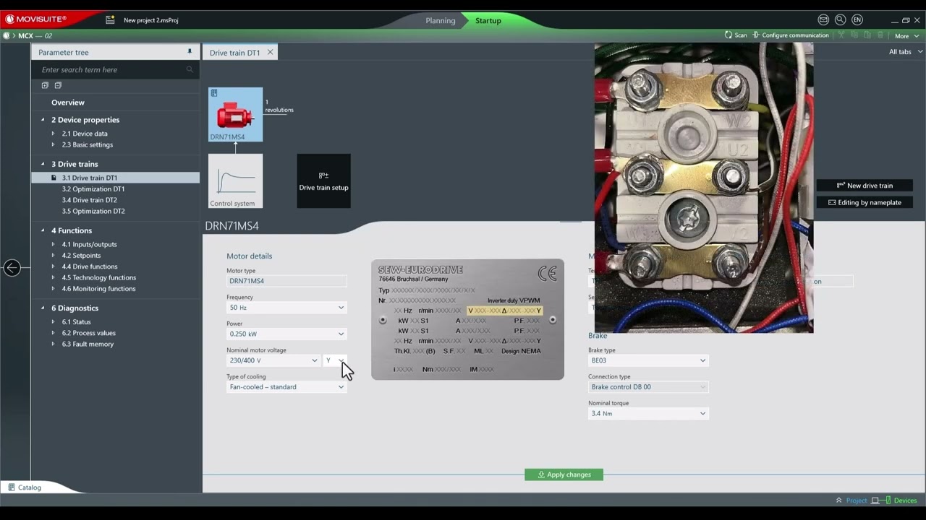Expand the 2.3 Basic settings node

click(x=53, y=144)
